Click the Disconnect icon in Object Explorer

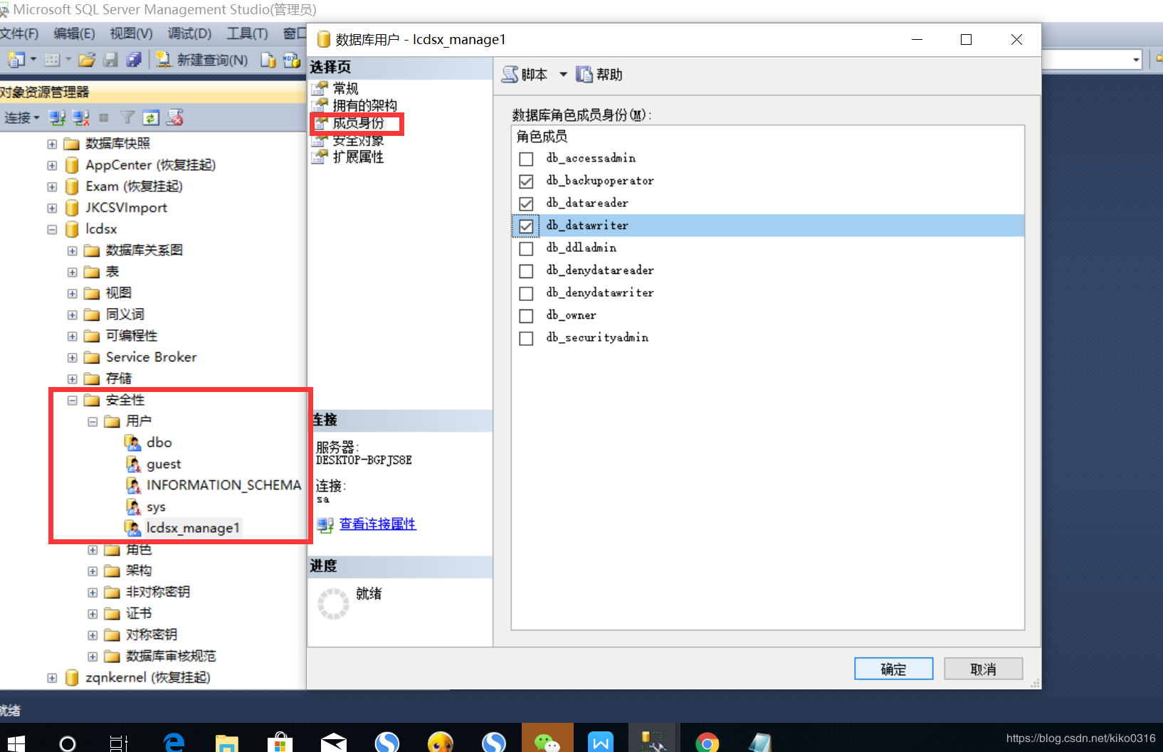pos(81,117)
